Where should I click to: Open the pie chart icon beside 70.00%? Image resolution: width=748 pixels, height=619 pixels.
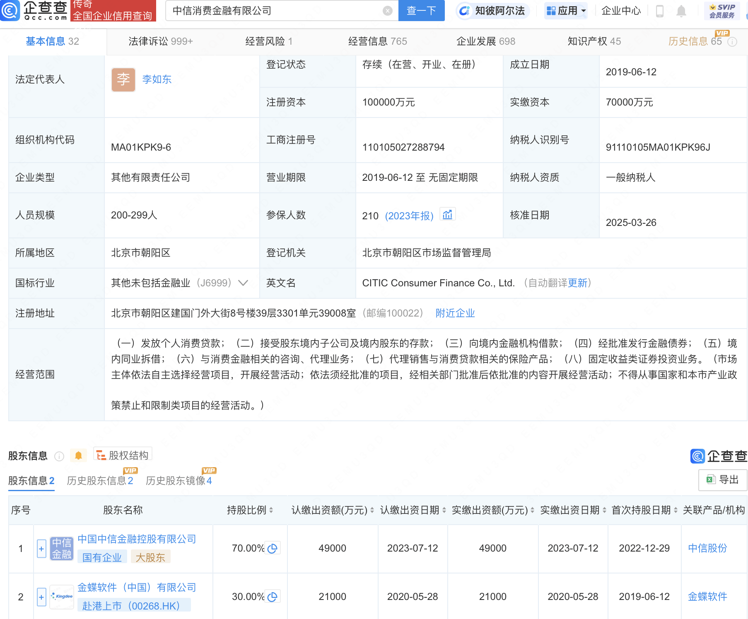point(273,548)
